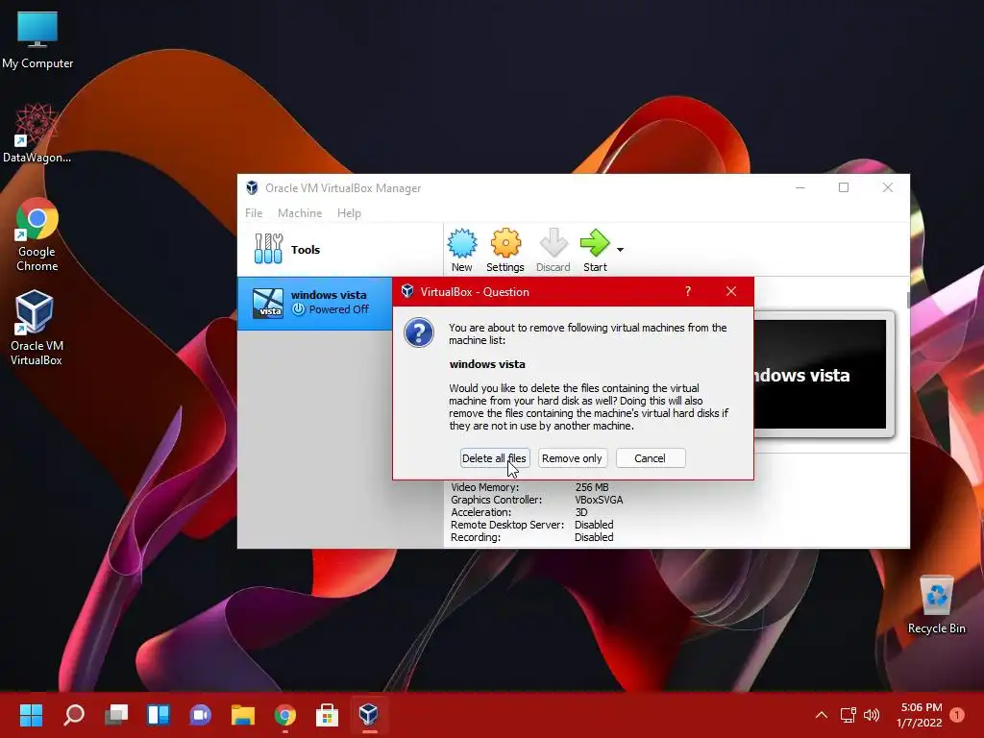Viewport: 984px width, 738px height.
Task: Click the Recycle Bin desktop icon
Action: coord(936,604)
